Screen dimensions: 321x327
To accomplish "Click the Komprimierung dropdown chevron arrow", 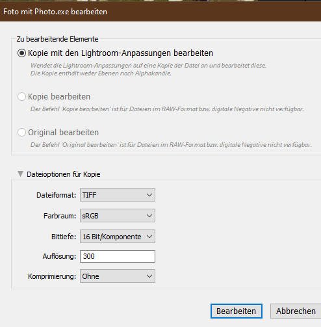I will pos(149,276).
